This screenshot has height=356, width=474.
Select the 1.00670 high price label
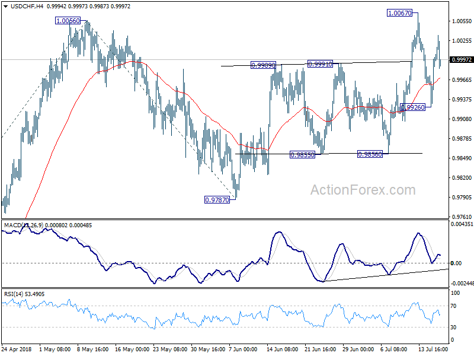[x=399, y=13]
